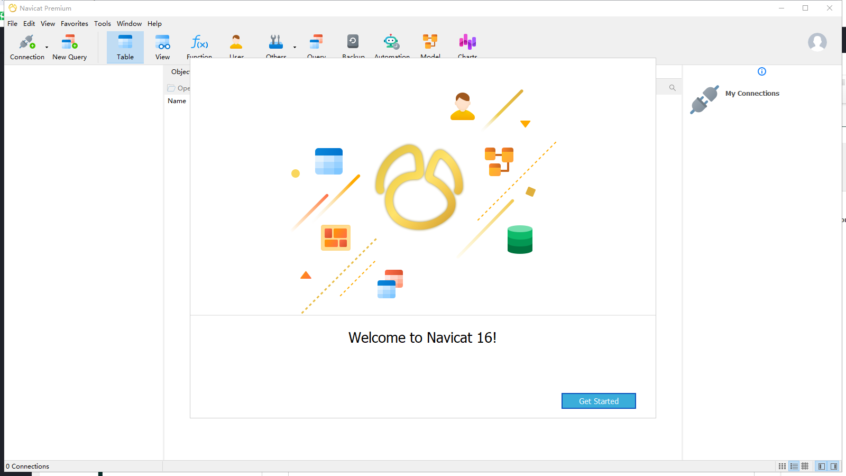Open the Function f(x) objects
The image size is (846, 476).
point(199,42)
